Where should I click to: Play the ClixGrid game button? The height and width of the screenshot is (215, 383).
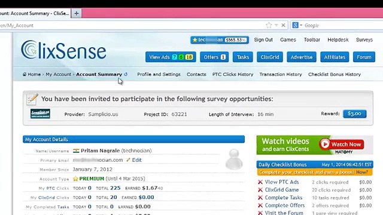[270, 57]
